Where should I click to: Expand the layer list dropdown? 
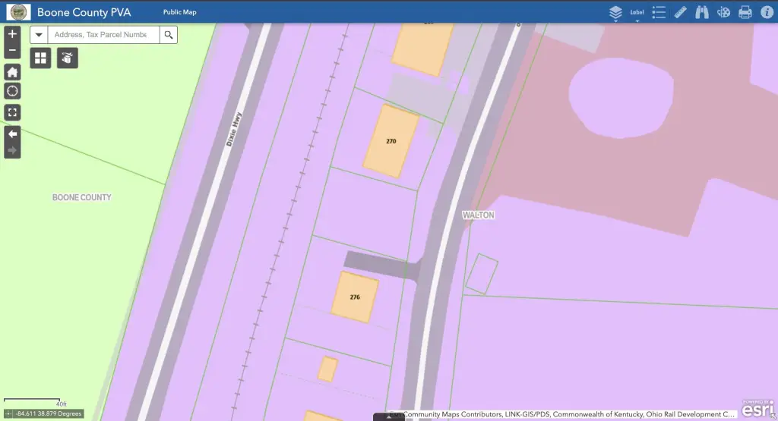pos(615,13)
